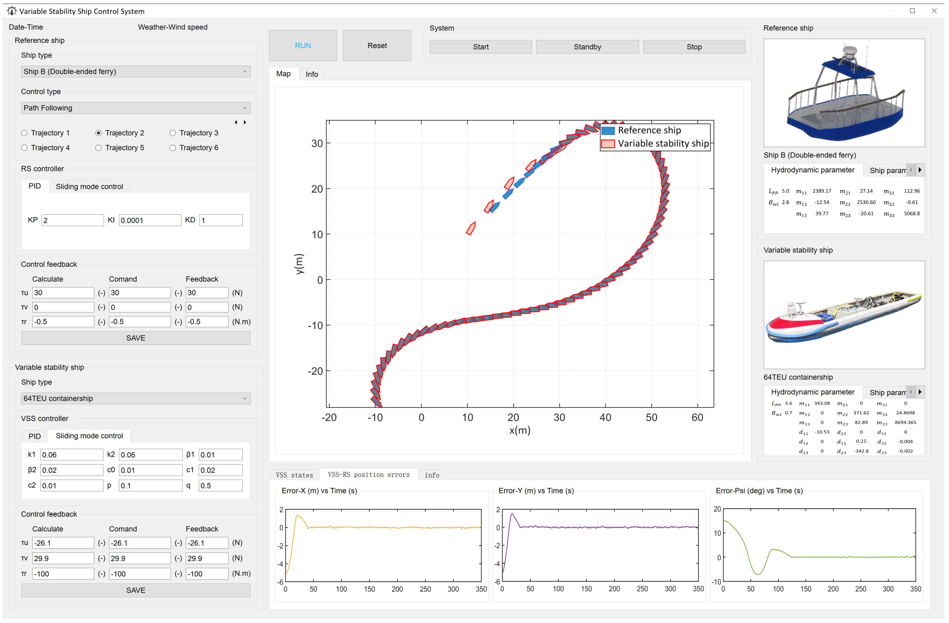Screen dimensions: 949x623
Task: Click the KP input field
Action: coord(73,220)
